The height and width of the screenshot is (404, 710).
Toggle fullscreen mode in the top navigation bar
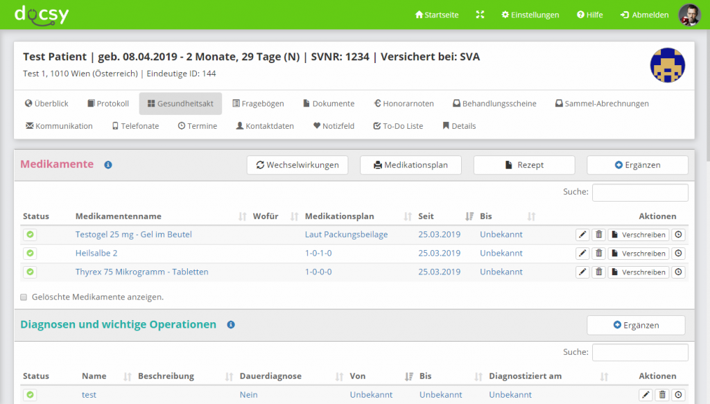(x=480, y=14)
